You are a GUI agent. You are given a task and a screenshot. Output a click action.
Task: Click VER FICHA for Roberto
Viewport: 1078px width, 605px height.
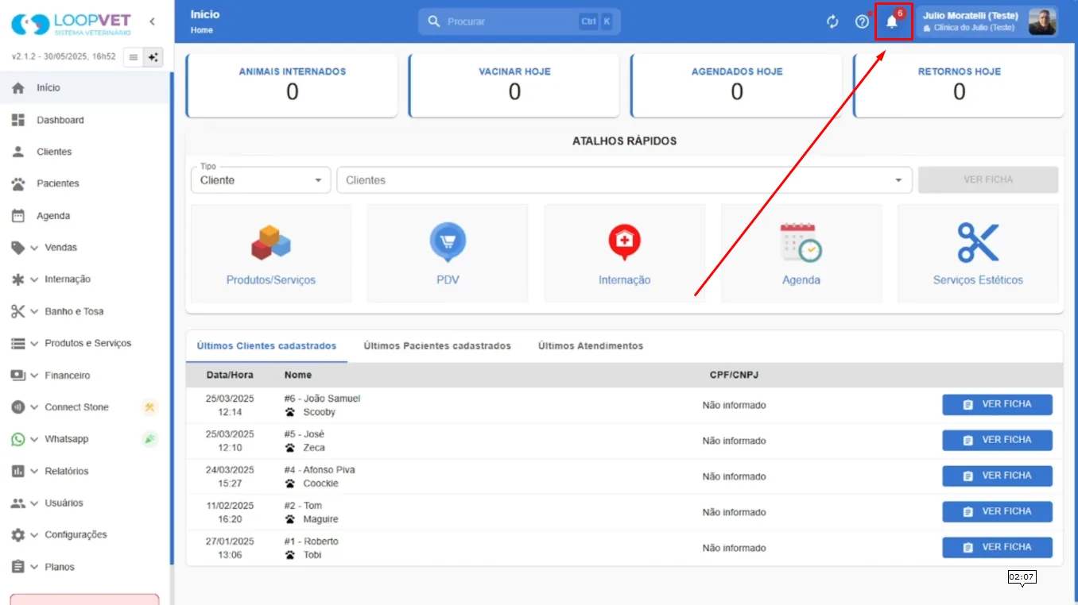click(997, 548)
